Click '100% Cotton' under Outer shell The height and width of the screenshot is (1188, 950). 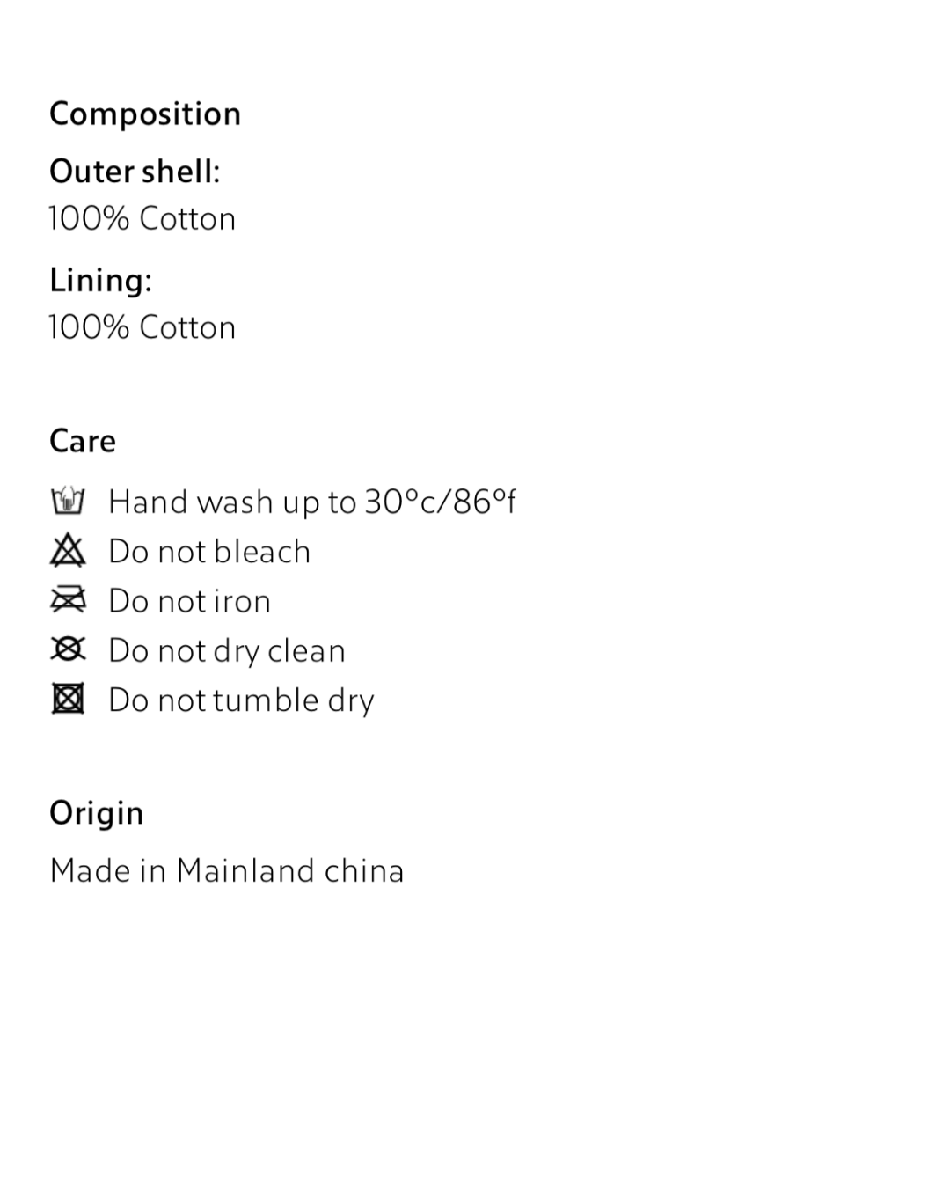tap(142, 219)
